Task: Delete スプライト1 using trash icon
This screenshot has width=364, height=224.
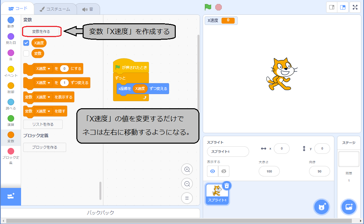Action: (x=227, y=186)
